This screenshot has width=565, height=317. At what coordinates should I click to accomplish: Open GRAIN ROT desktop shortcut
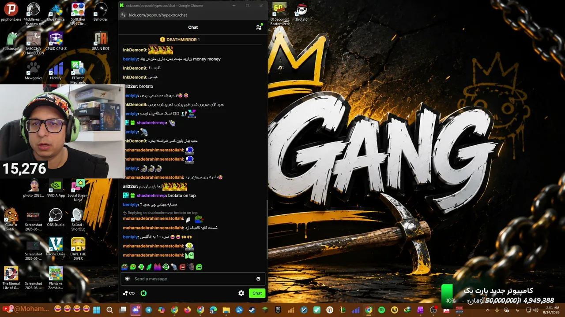tap(101, 41)
